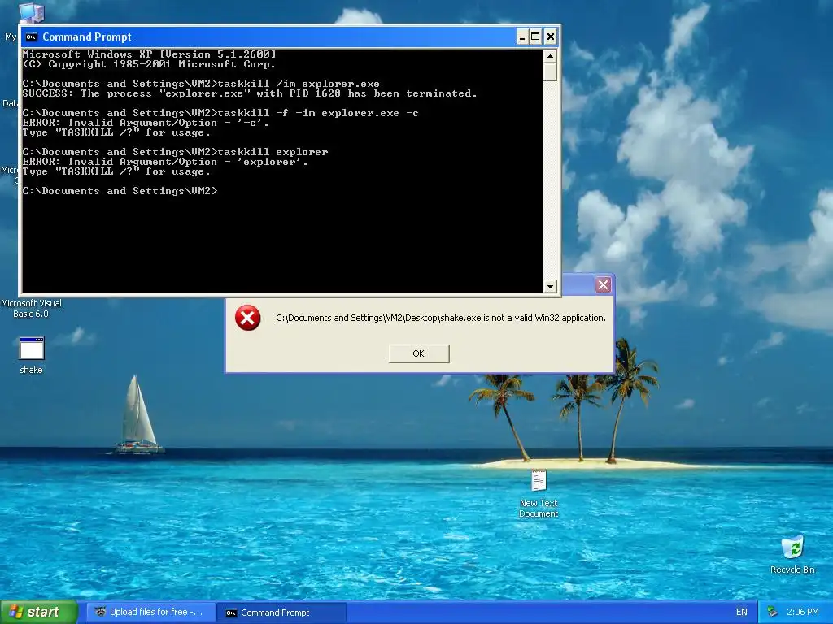Select the Recycle Bin icon

tap(792, 555)
